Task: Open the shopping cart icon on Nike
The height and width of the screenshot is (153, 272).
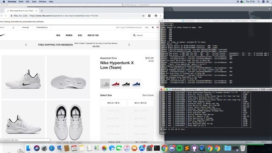Action: coord(153,27)
